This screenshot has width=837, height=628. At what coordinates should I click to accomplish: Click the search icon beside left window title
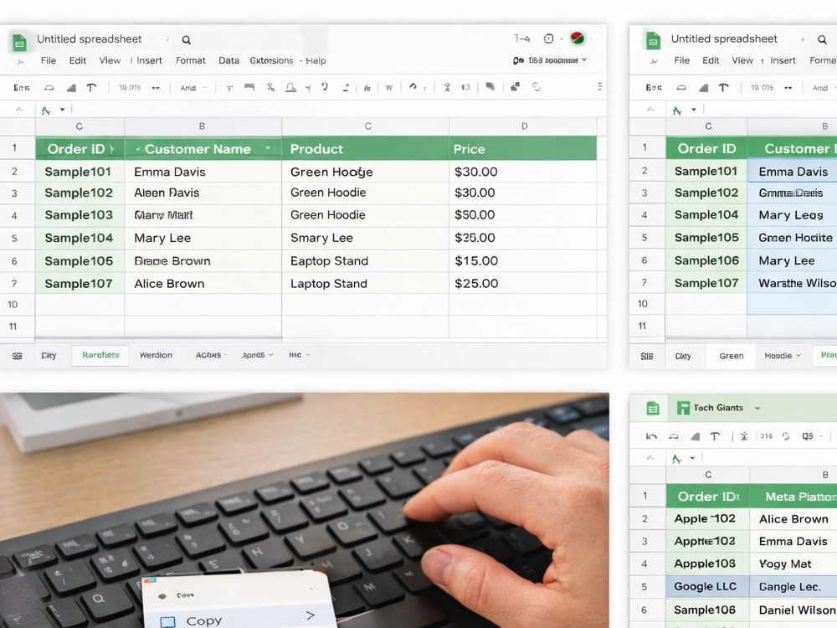(187, 40)
